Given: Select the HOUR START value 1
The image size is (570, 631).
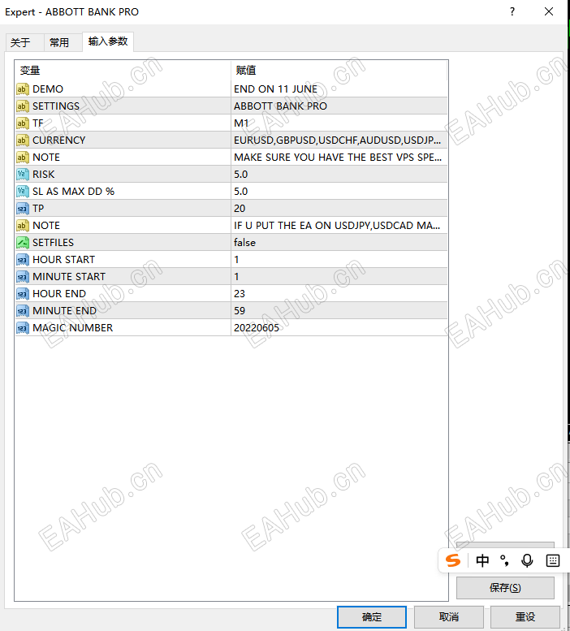Looking at the screenshot, I should pos(236,260).
